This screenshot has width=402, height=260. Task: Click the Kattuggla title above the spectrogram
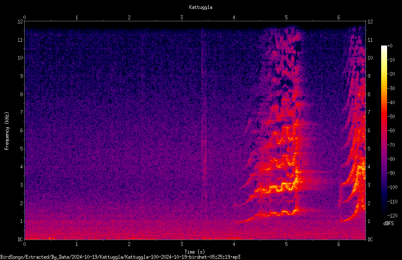coord(201,7)
